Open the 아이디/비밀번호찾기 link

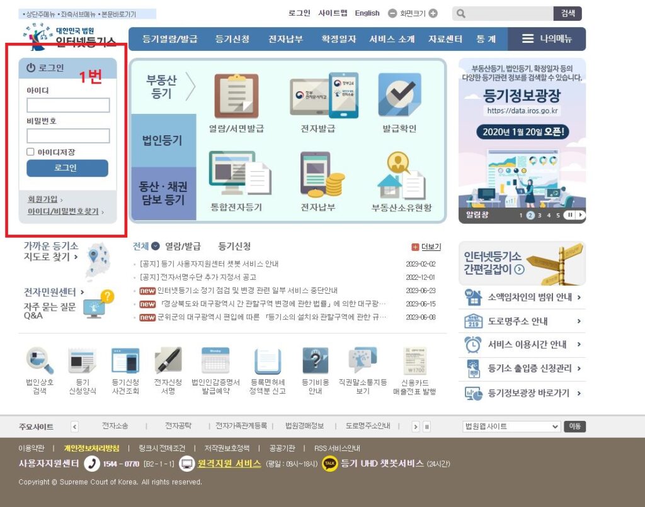tap(64, 211)
